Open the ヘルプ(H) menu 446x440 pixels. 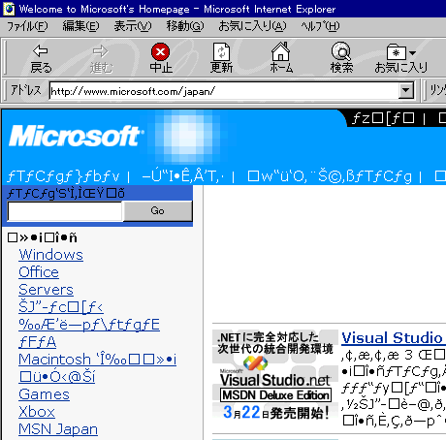tap(320, 26)
